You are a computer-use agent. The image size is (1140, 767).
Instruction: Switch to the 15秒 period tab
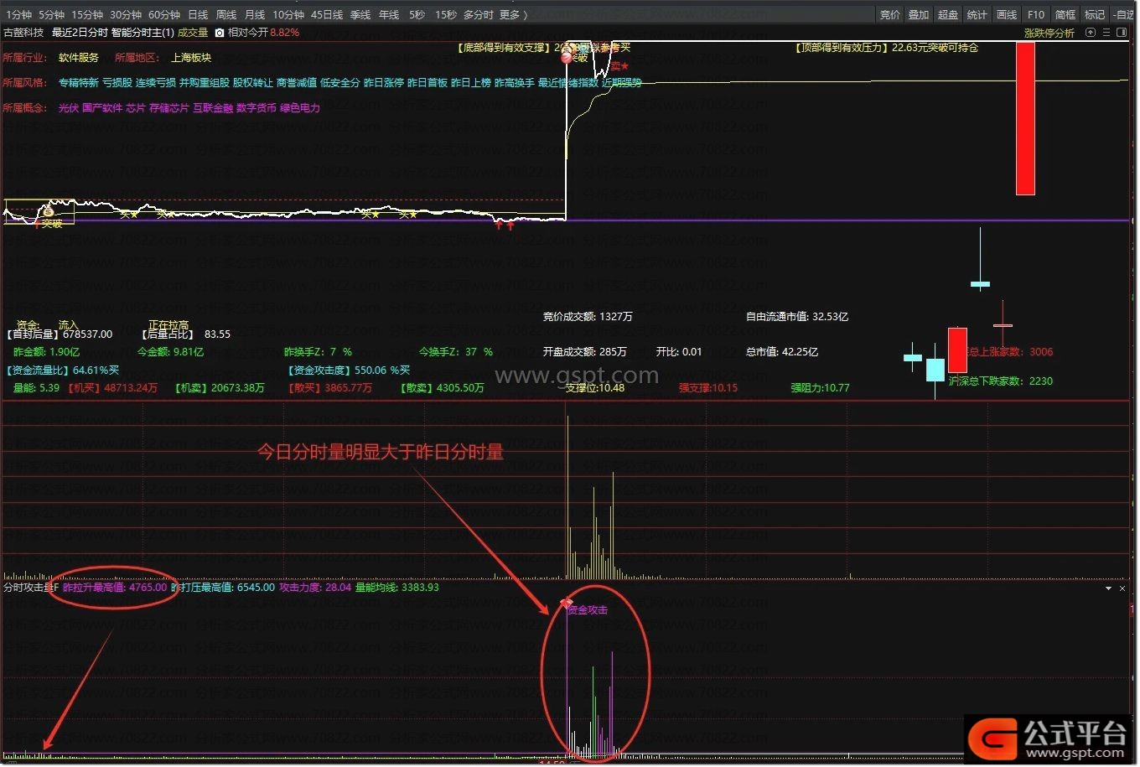pyautogui.click(x=446, y=15)
